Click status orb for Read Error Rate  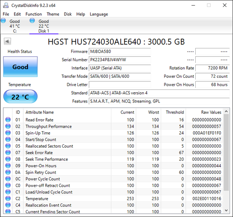(8, 120)
